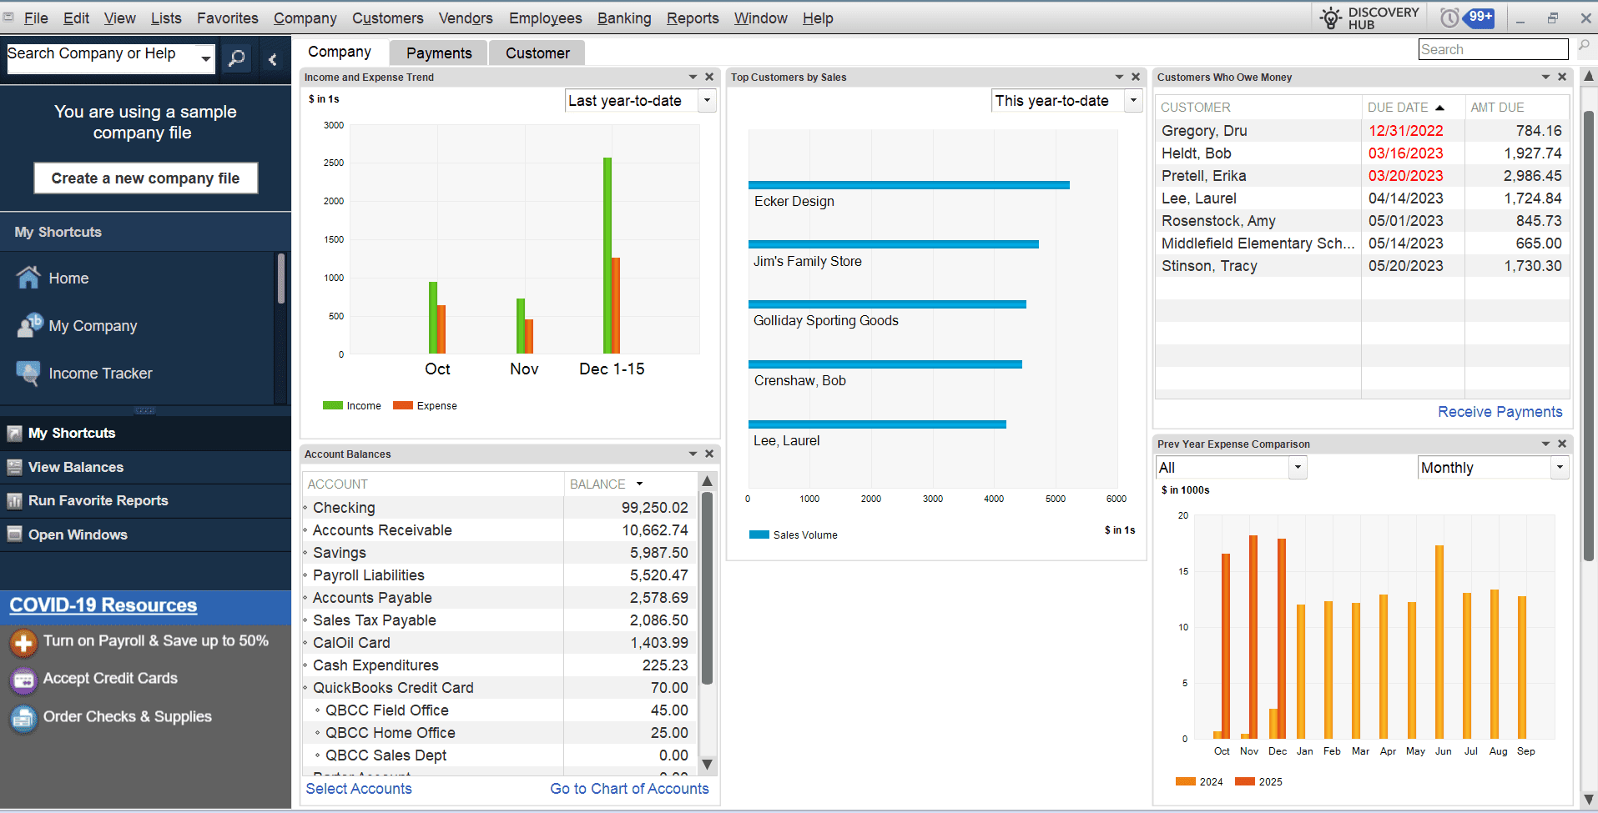The height and width of the screenshot is (813, 1598).
Task: Open the COVID-19 Resources link
Action: click(x=103, y=605)
